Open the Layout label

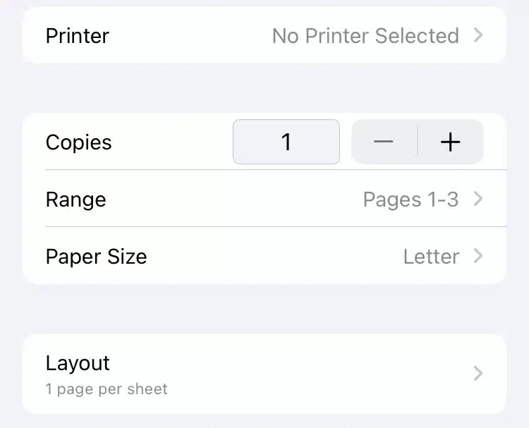[x=78, y=363]
